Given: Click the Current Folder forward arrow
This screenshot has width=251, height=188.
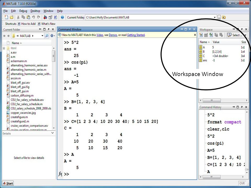Looking at the screenshot, I should [8, 36].
